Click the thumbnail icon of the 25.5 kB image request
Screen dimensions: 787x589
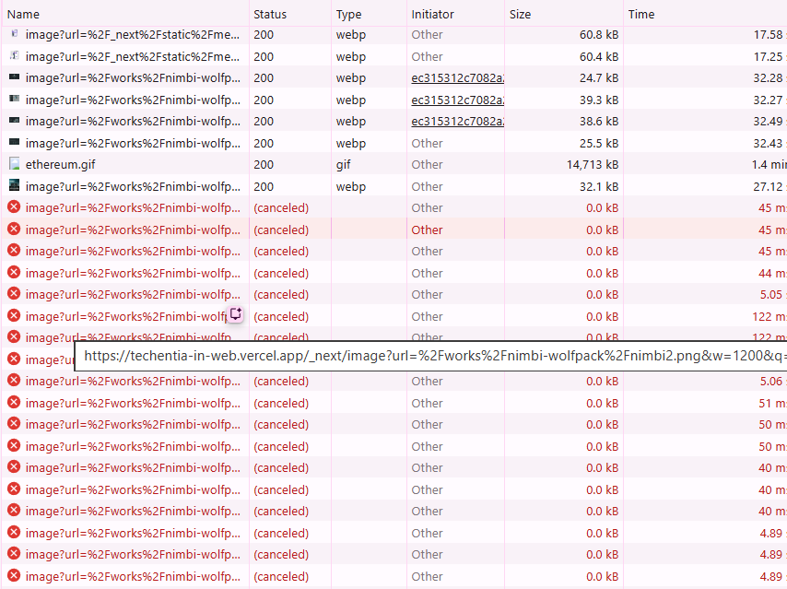click(14, 143)
